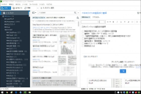Image resolution: width=141 pixels, height=94 pixels.
Task: Toggle italic formatting in the editor
Action: (117, 22)
